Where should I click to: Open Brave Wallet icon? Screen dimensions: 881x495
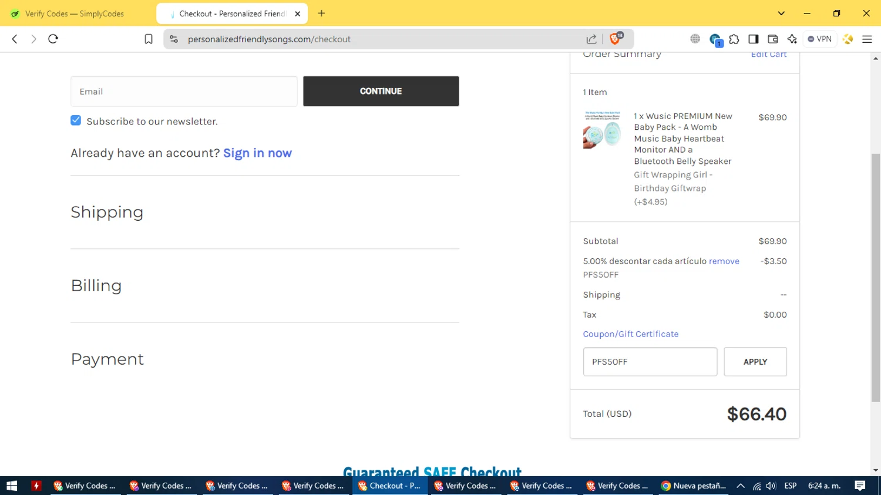tap(773, 39)
